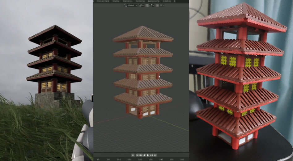The width and height of the screenshot is (293, 161).
Task: Play the animation in reverse
Action: [x=144, y=155]
